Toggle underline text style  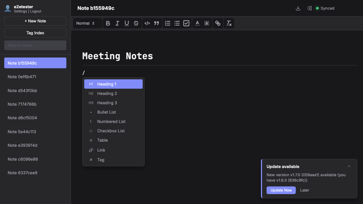127,23
